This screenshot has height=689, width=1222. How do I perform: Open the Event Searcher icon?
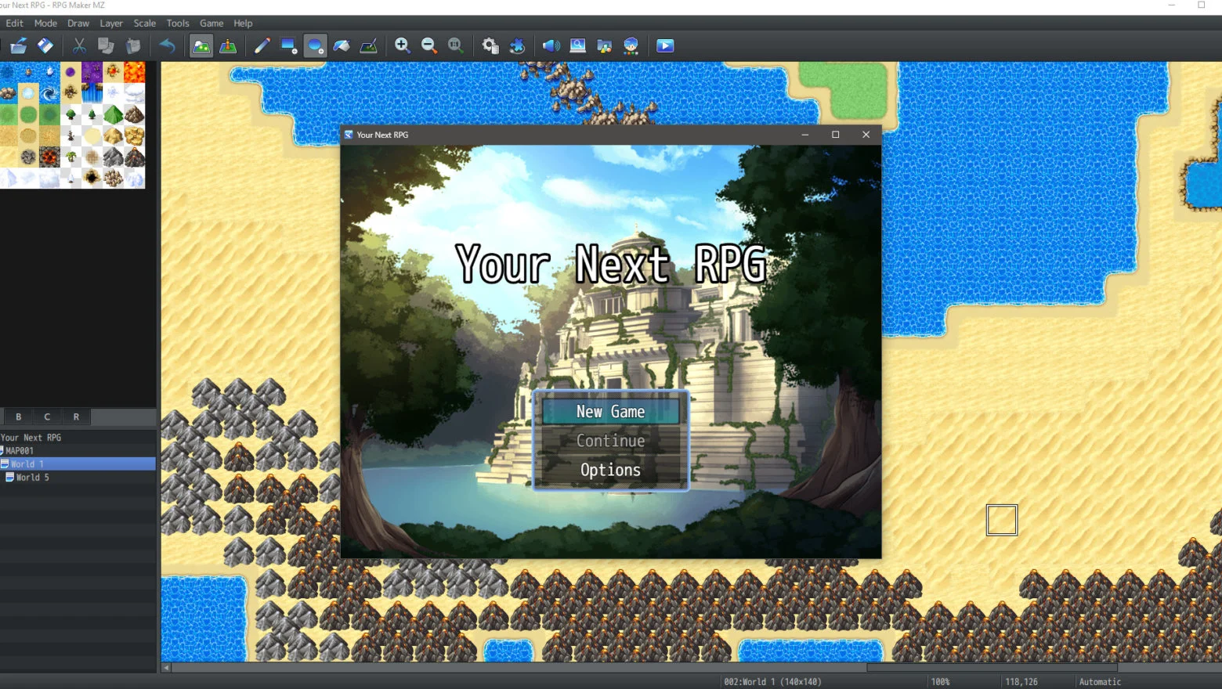coord(577,45)
